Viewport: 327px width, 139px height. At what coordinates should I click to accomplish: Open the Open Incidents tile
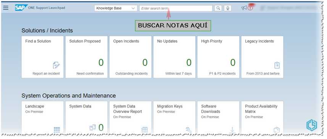130,57
